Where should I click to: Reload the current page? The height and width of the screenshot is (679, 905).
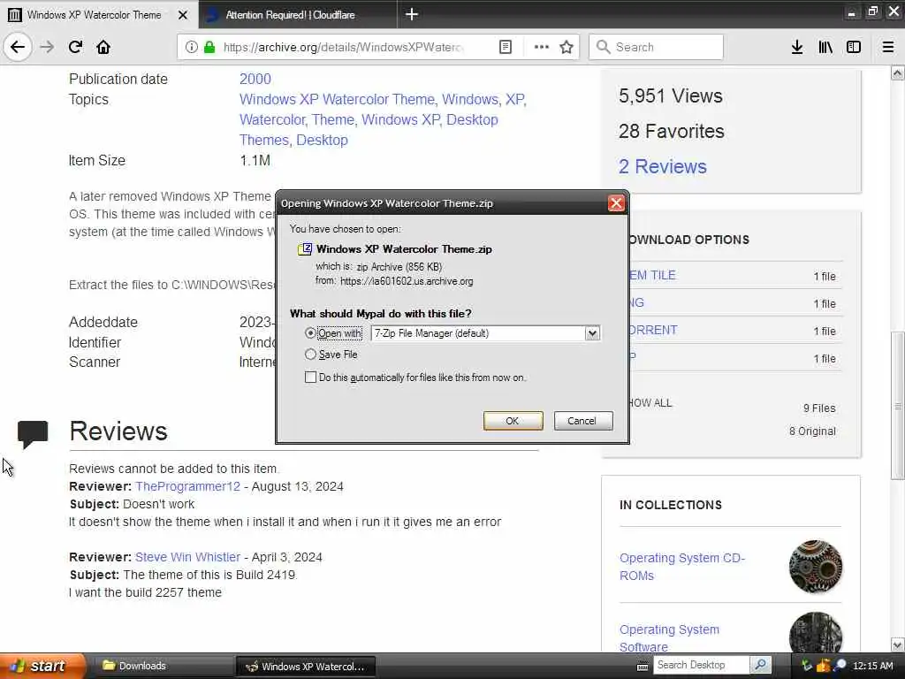click(x=75, y=47)
